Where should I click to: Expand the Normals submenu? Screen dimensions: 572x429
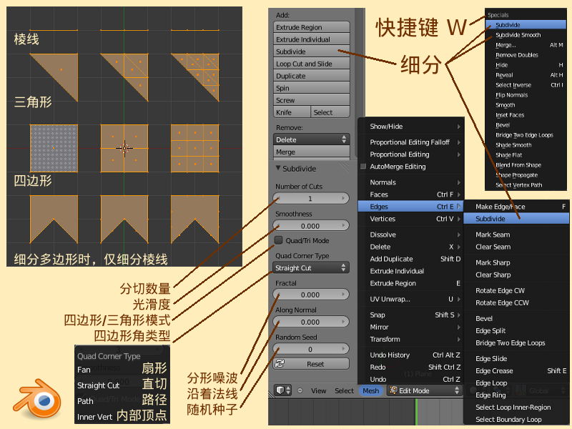410,182
